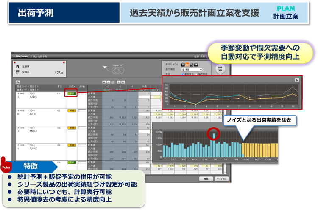318x210 pixels.
Task: Set display cycle to D (daily)
Action: click(183, 65)
